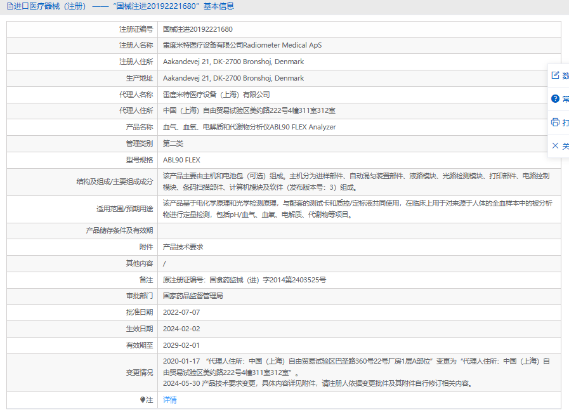Click the 适用范围/预期用途 label
The image size is (569, 415).
click(x=125, y=209)
